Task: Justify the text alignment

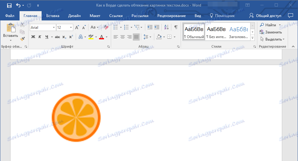Action: click(x=136, y=37)
